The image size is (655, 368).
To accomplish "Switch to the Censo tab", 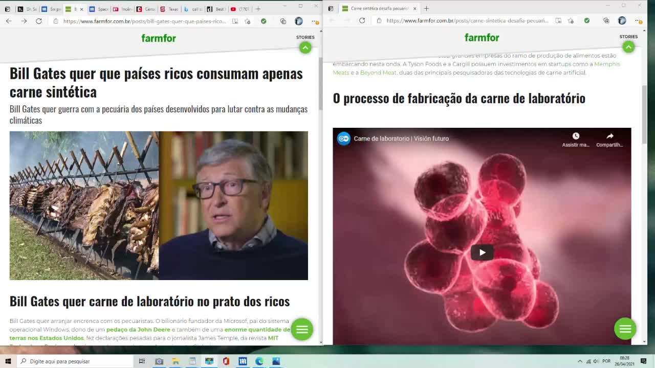I will click(146, 9).
